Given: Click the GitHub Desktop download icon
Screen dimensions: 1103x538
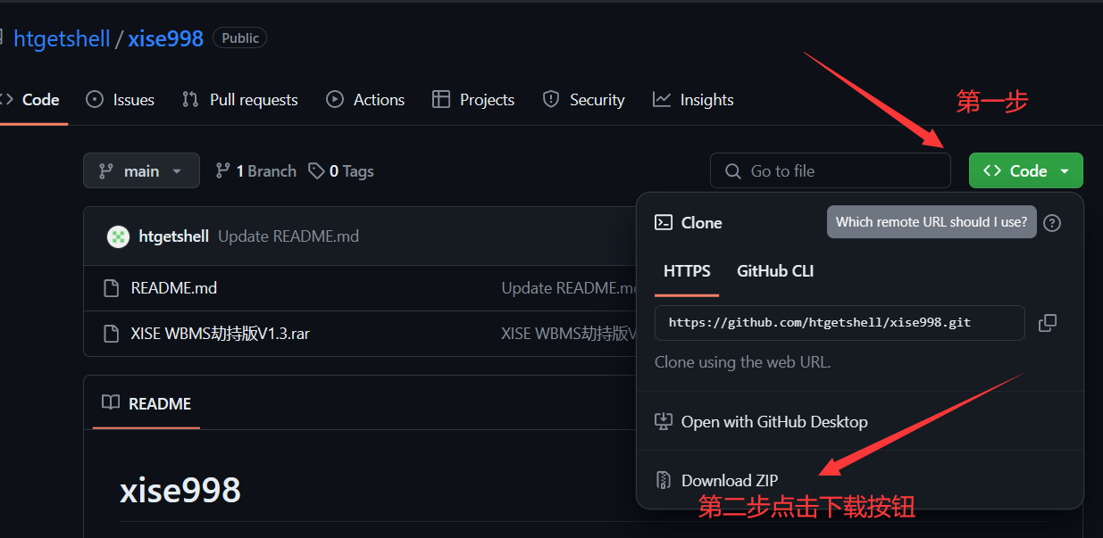Looking at the screenshot, I should [663, 421].
